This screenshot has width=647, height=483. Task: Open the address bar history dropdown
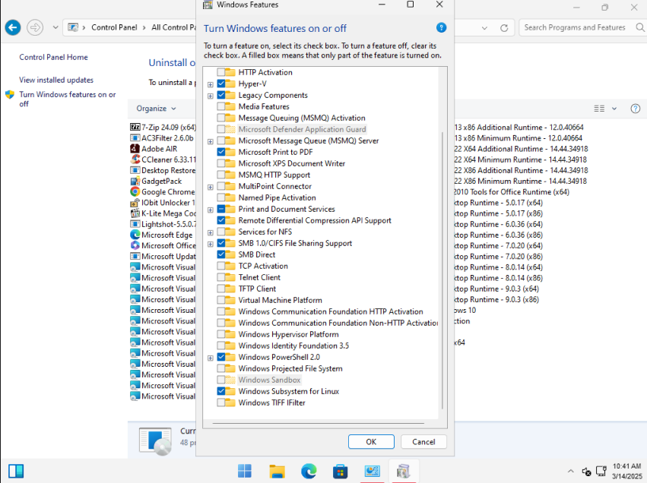[x=484, y=28]
